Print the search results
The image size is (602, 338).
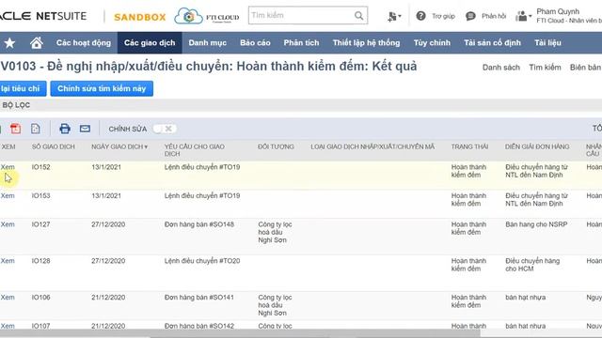tap(65, 129)
